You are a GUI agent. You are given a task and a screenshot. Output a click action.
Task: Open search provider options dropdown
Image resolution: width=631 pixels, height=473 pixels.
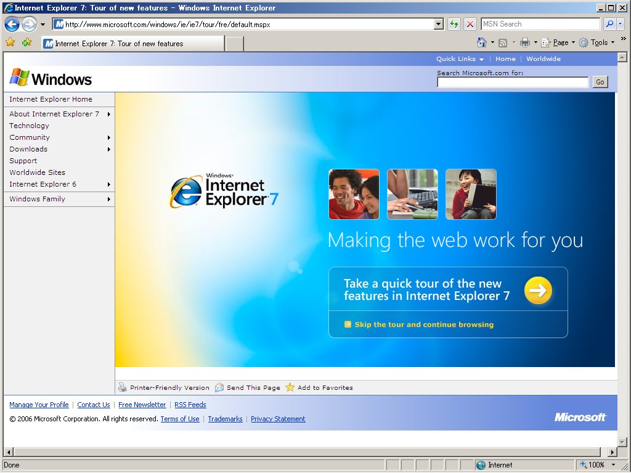(x=620, y=24)
